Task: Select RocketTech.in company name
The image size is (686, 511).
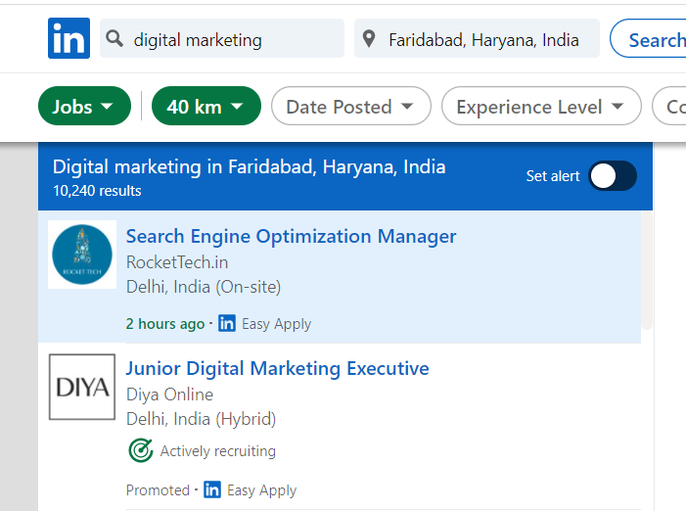Action: click(177, 262)
